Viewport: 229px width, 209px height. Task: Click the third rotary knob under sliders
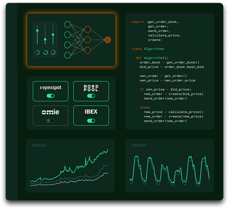(x=53, y=52)
